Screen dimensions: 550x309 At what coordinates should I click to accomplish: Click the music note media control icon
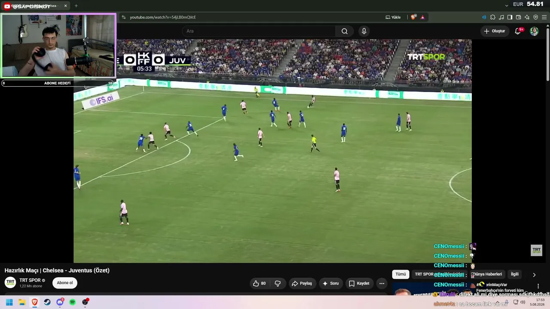tap(501, 17)
